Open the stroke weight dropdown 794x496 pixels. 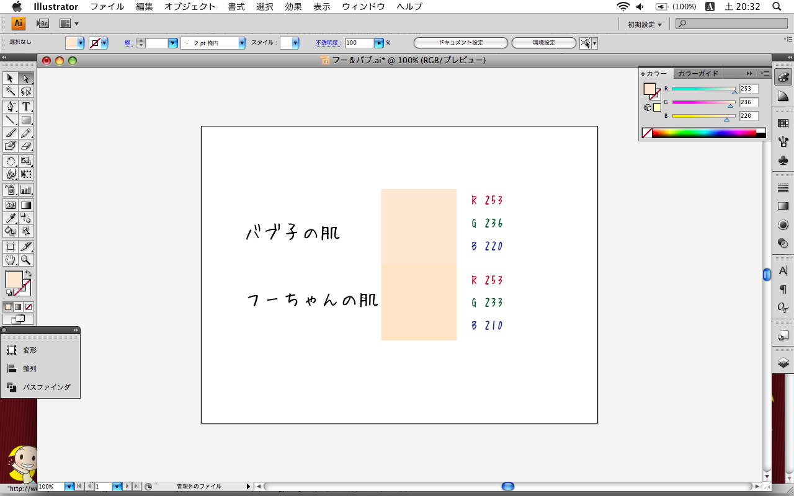(173, 43)
